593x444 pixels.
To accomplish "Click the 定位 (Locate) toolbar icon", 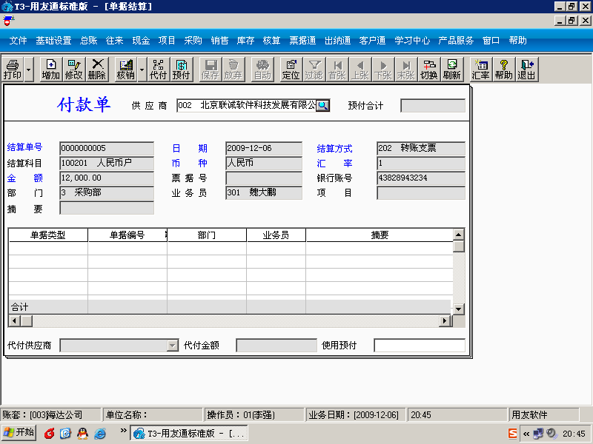I will 291,70.
